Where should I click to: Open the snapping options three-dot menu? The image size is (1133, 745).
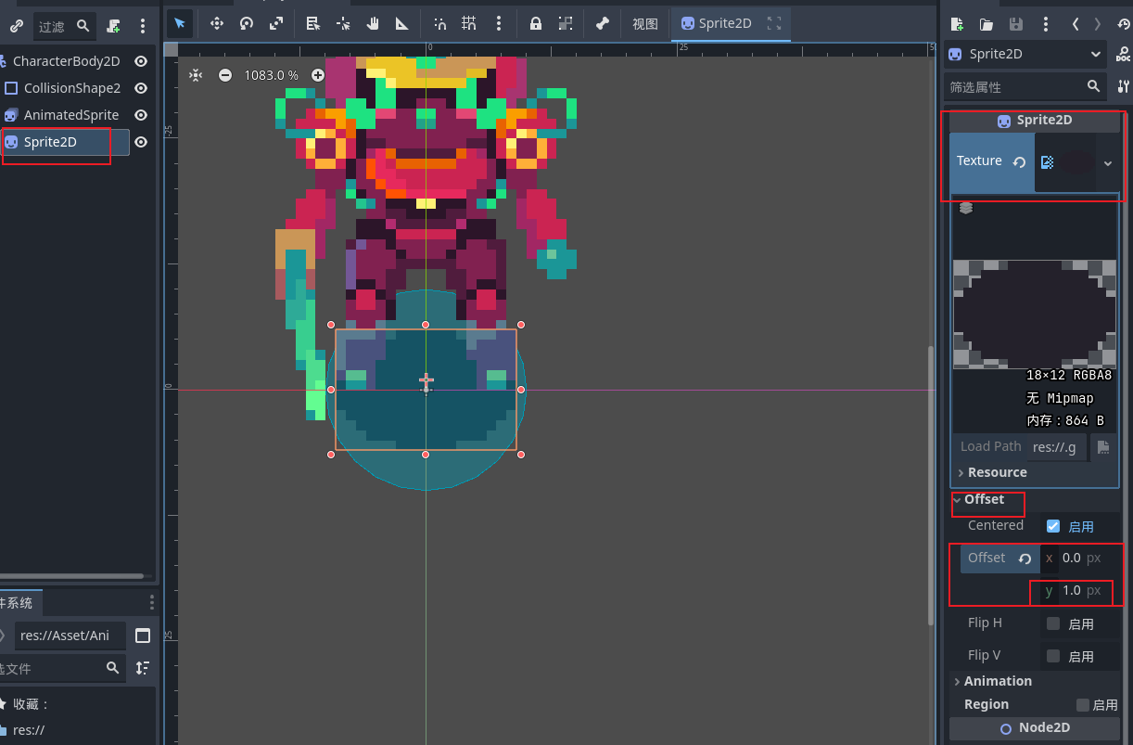499,23
